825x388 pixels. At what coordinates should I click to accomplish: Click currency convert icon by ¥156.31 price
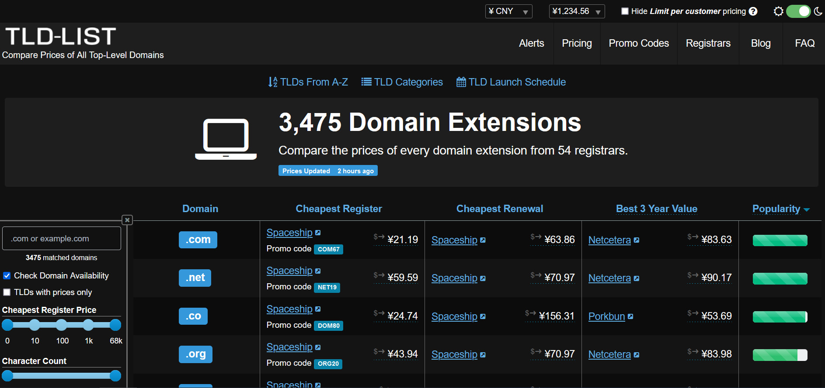coord(530,313)
